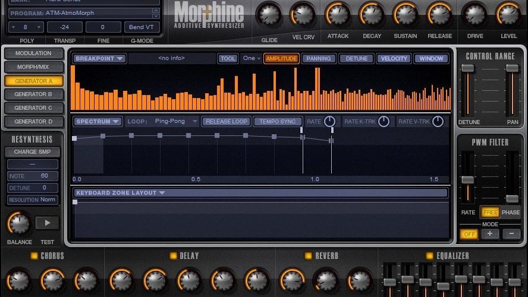This screenshot has height=297, width=528.
Task: Toggle the Chorus effect on/off LED
Action: 34,255
